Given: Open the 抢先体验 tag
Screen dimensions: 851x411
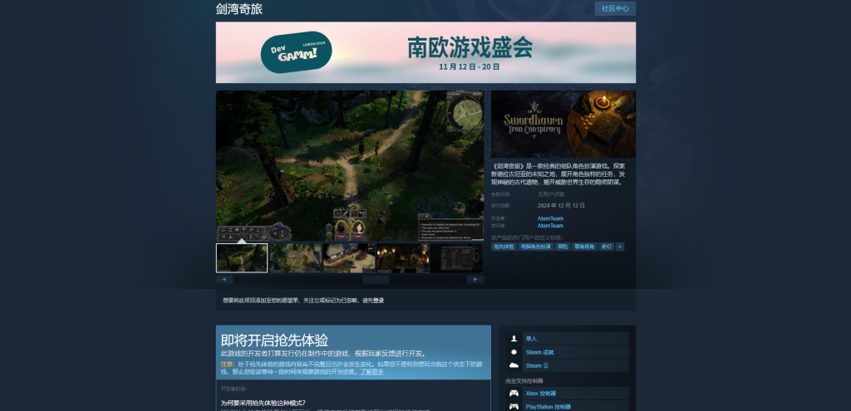Looking at the screenshot, I should [504, 247].
